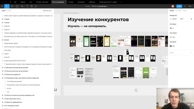This screenshot has height=109, width=194.
Task: Add an export setting with the plus icon
Action: 191,53
